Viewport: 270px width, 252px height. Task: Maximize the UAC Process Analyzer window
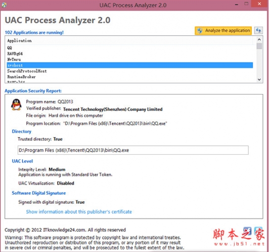tap(246, 4)
